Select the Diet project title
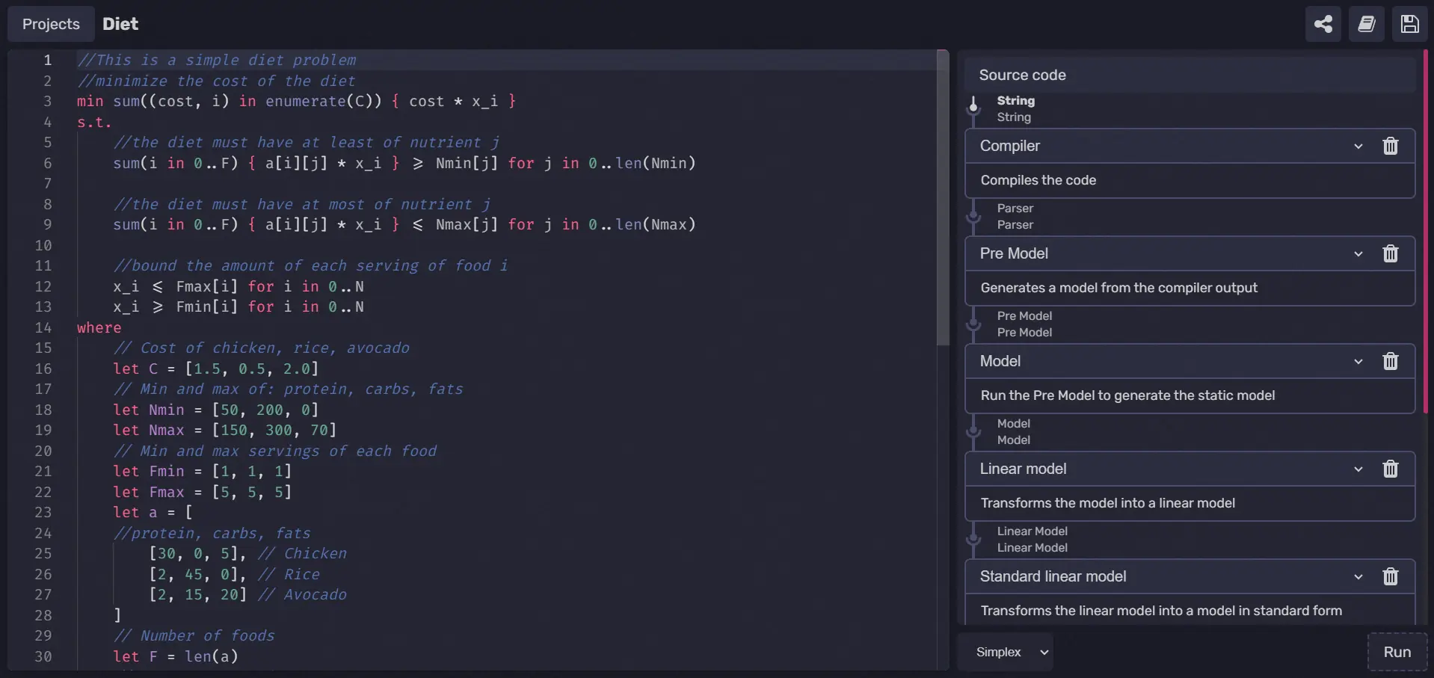The height and width of the screenshot is (678, 1434). coord(120,23)
